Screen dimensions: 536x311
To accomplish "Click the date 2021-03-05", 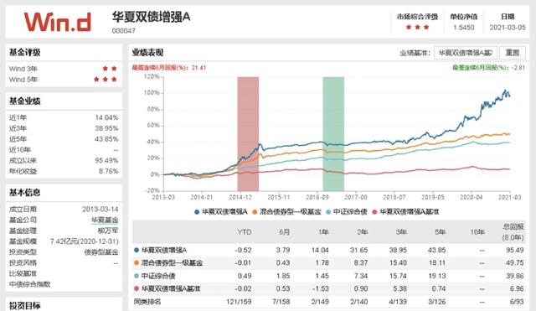I will 508,28.
